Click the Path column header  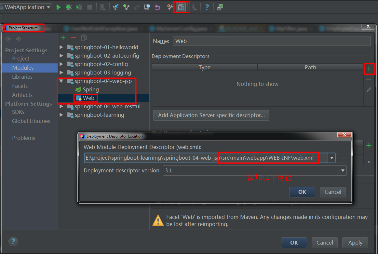pos(310,67)
